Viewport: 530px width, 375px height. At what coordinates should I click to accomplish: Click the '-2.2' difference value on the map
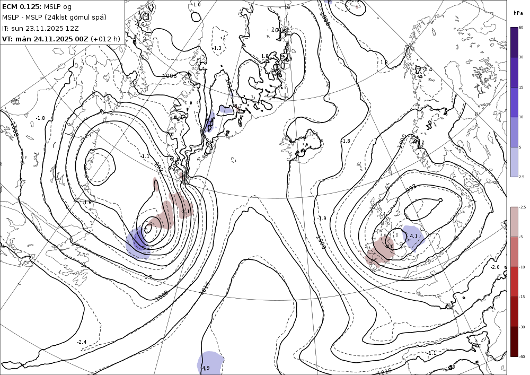pyautogui.click(x=133, y=83)
